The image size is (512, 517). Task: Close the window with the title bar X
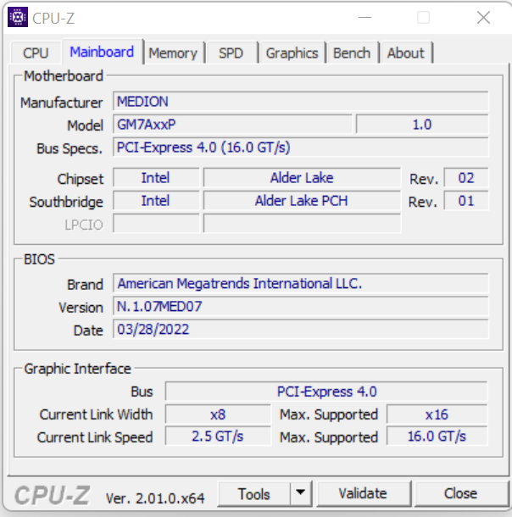[x=483, y=18]
